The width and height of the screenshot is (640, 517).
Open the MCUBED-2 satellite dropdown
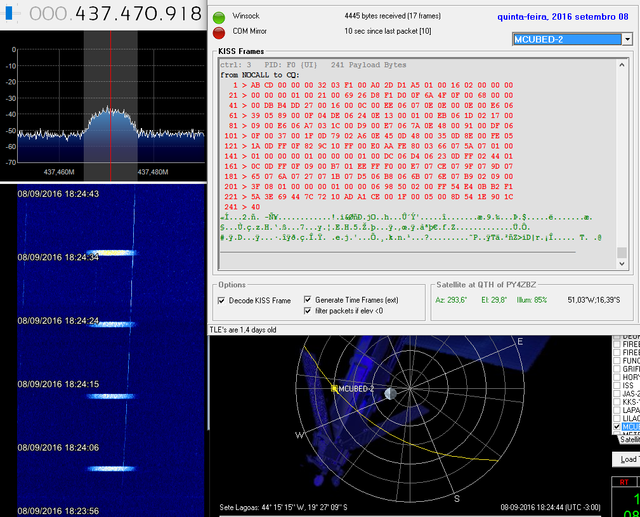627,39
